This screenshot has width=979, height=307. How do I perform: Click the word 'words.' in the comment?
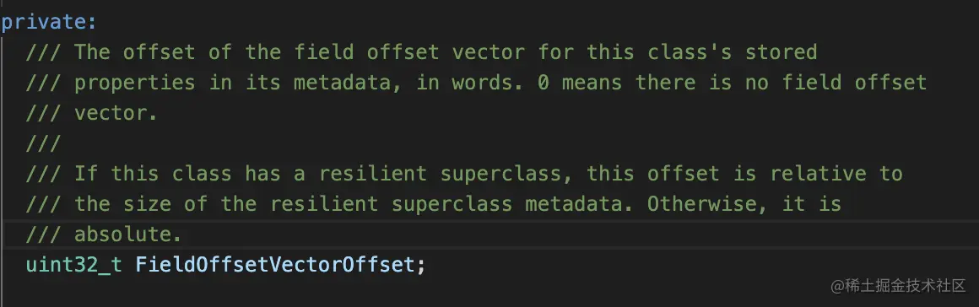click(489, 83)
